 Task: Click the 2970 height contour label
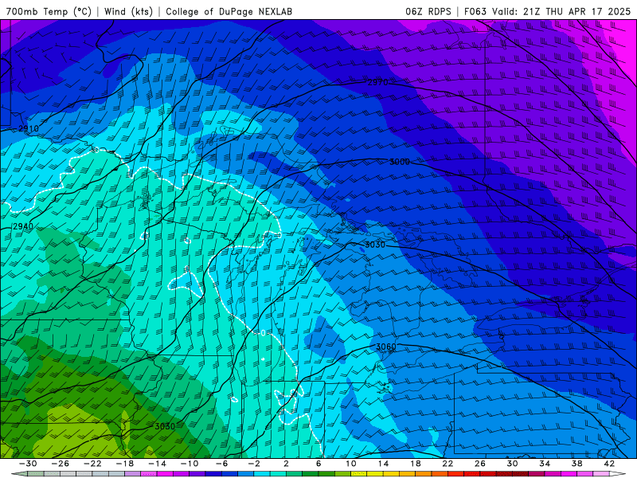point(377,83)
